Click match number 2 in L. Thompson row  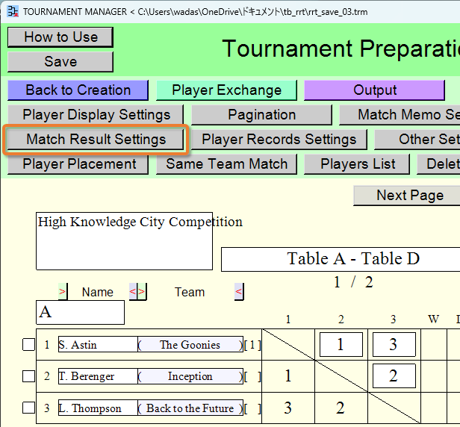coord(341,408)
